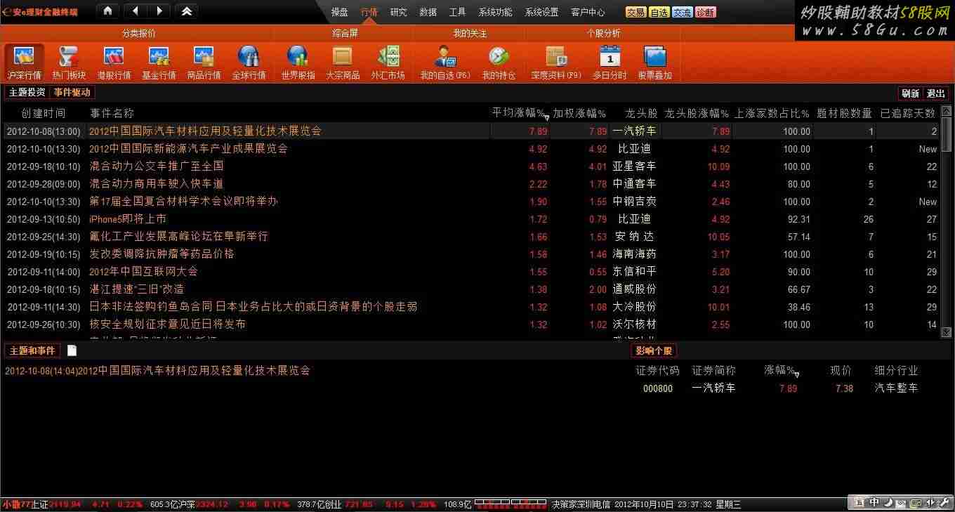955x512 pixels.
Task: Open the 研究 menu
Action: click(x=398, y=12)
